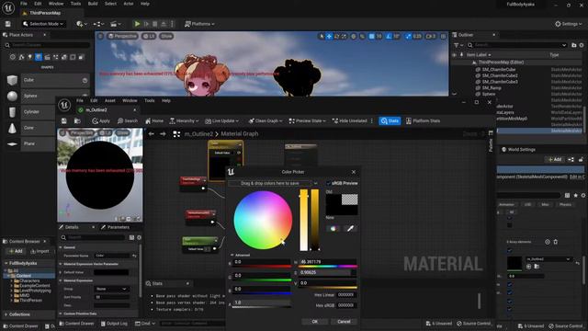Toggle the sRGB Preview checkbox
The width and height of the screenshot is (588, 331).
[x=329, y=183]
